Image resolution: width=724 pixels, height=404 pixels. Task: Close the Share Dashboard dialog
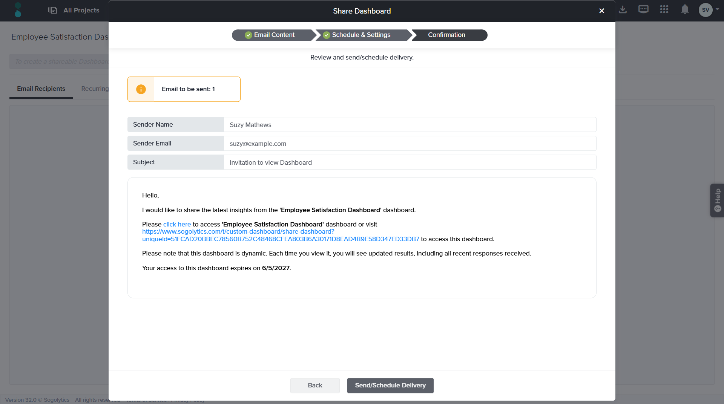coord(602,11)
